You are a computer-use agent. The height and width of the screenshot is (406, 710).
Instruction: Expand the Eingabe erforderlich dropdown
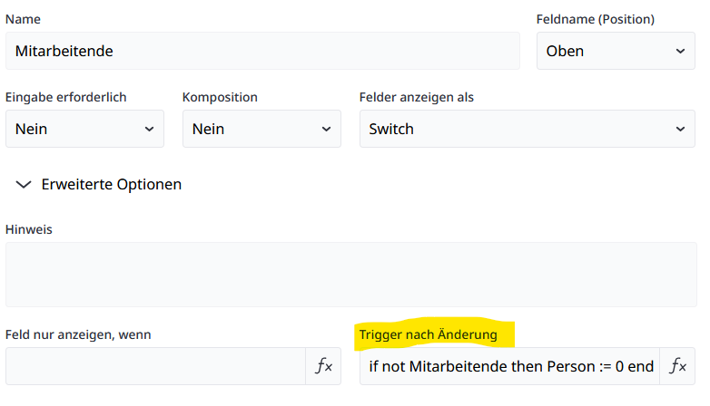pos(84,129)
